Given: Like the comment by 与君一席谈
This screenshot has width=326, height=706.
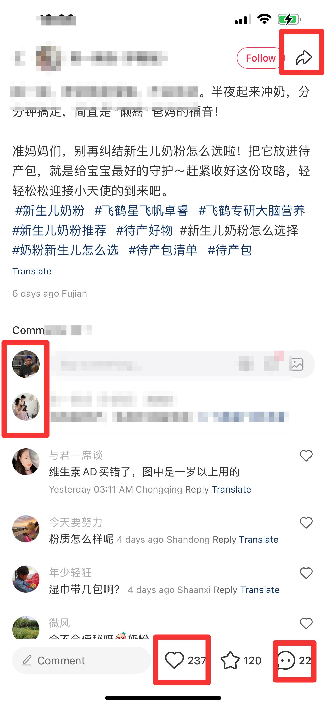Looking at the screenshot, I should pos(306,456).
